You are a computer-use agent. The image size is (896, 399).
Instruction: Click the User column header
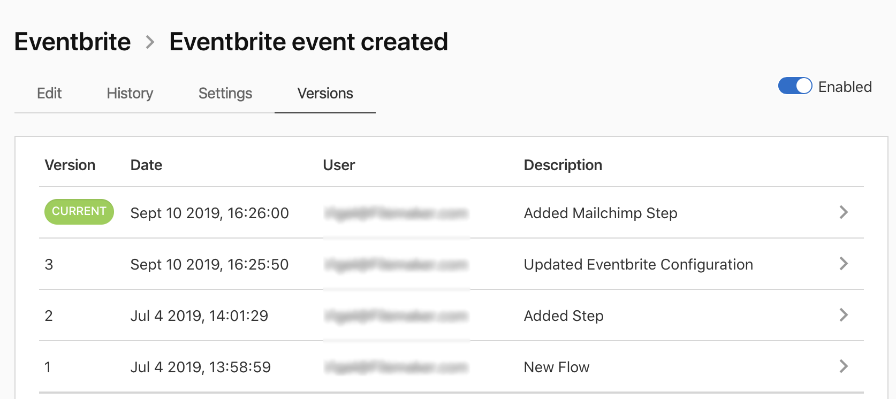(338, 165)
